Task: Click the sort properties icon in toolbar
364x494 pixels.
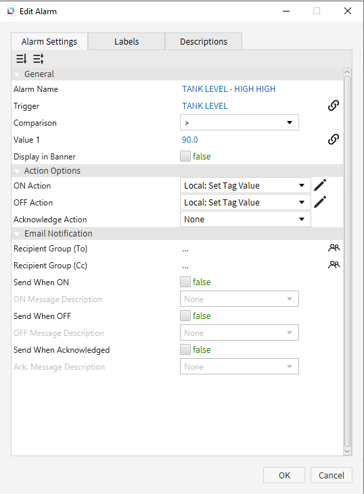Action: (x=22, y=59)
